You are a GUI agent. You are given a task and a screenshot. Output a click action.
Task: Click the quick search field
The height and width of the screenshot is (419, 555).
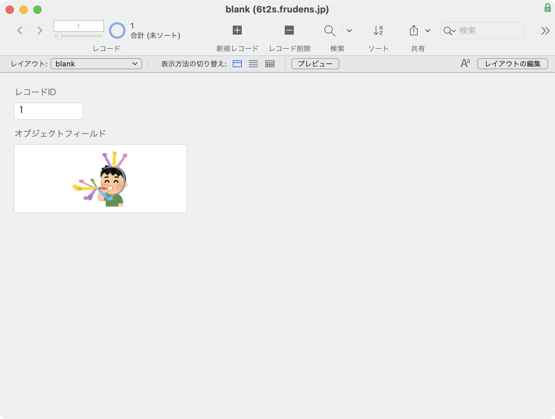pos(482,30)
